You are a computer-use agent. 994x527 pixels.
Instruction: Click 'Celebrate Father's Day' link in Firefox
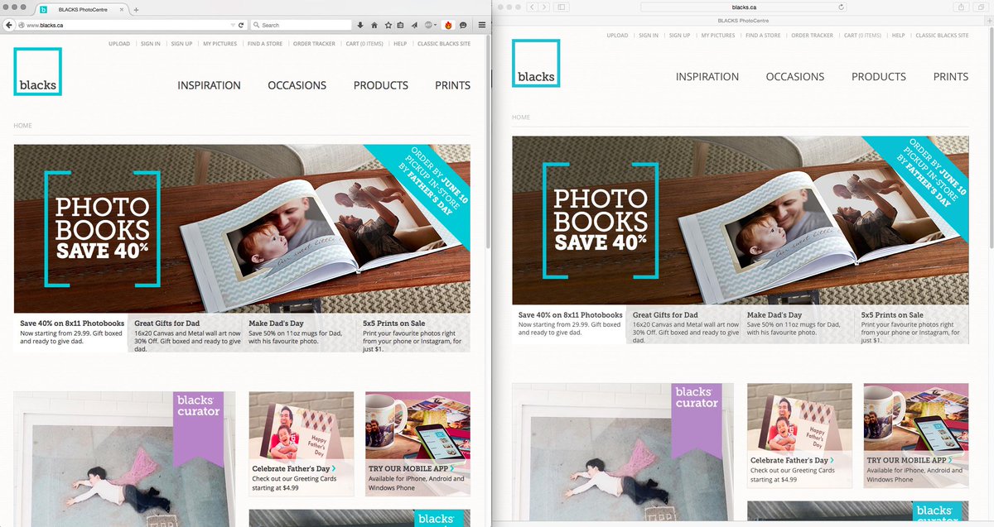click(294, 468)
